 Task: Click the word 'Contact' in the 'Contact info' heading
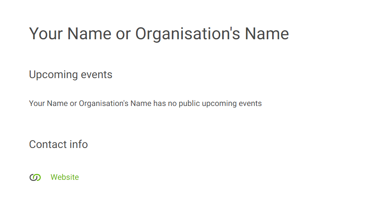[x=48, y=144]
